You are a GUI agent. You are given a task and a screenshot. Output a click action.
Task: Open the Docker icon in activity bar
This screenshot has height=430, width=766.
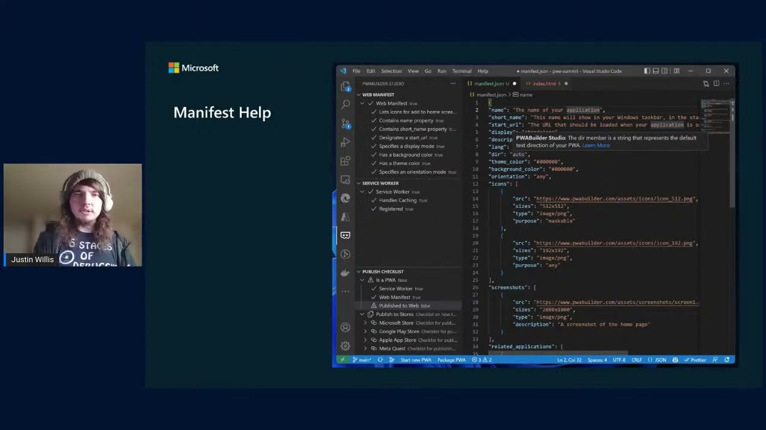coord(345,273)
